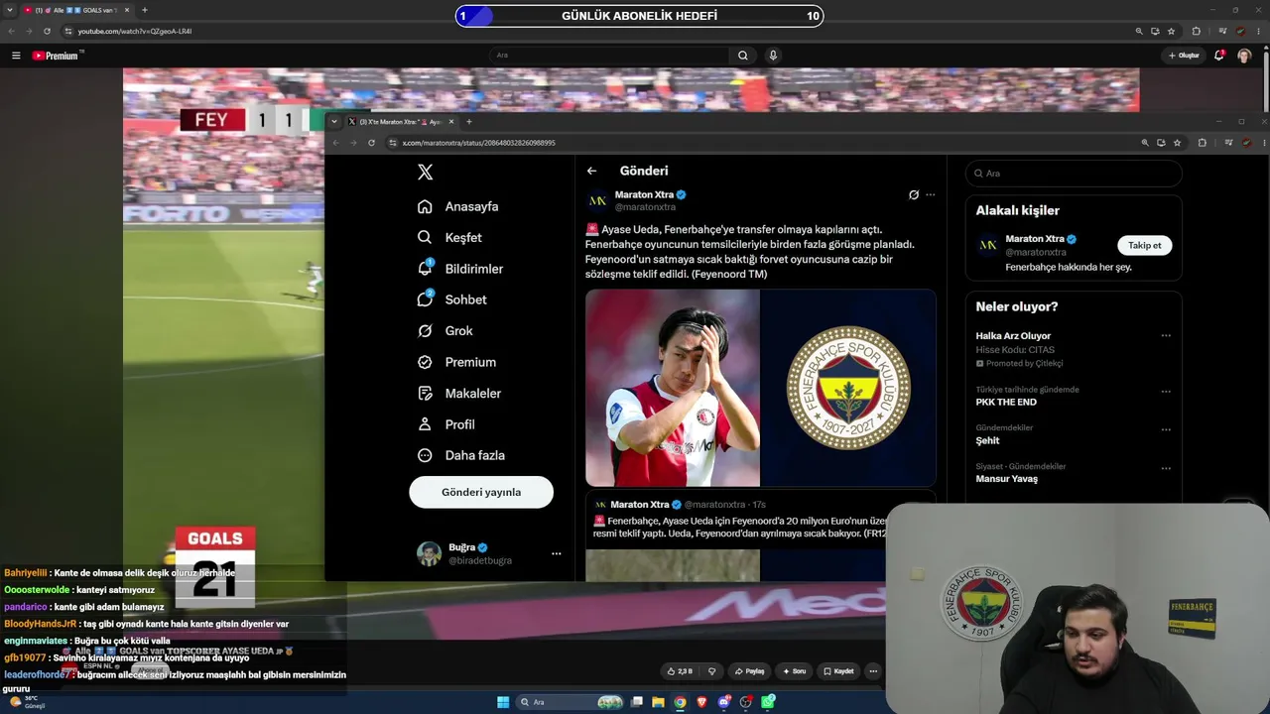Click the x.com address bar URL

click(478, 143)
